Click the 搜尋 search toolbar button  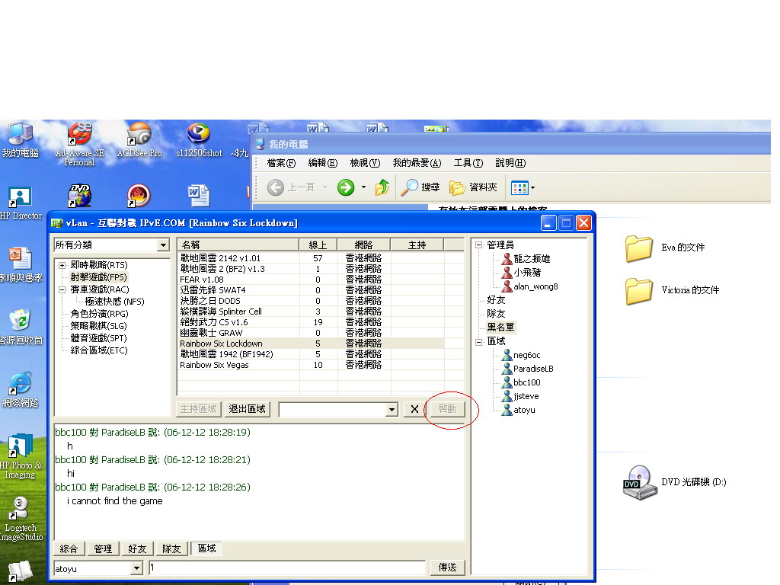420,187
